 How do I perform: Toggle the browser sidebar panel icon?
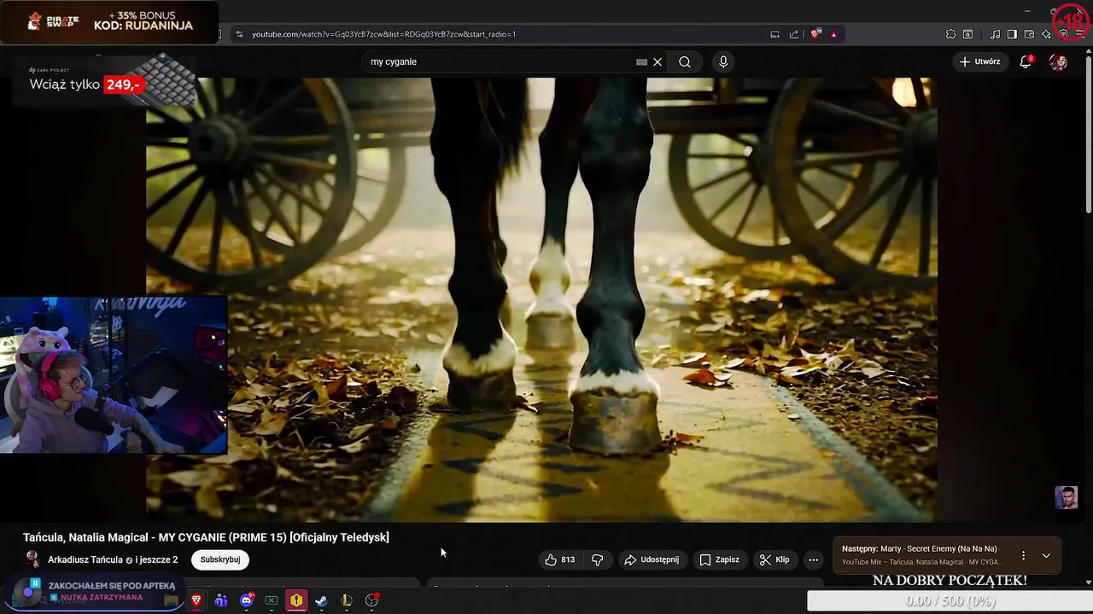[x=1012, y=34]
